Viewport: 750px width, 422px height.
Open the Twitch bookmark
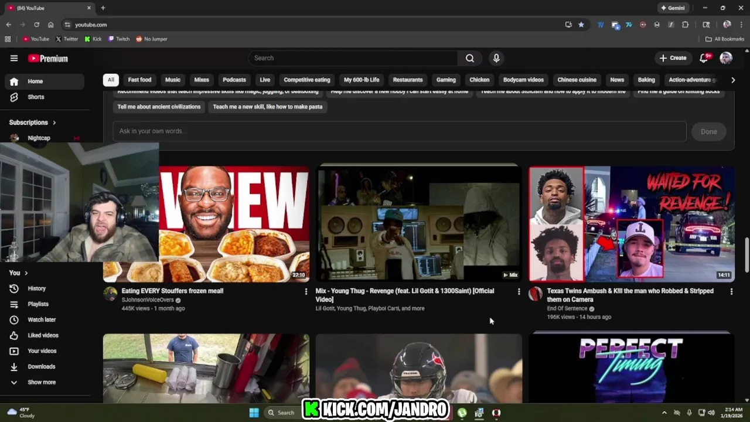click(119, 39)
